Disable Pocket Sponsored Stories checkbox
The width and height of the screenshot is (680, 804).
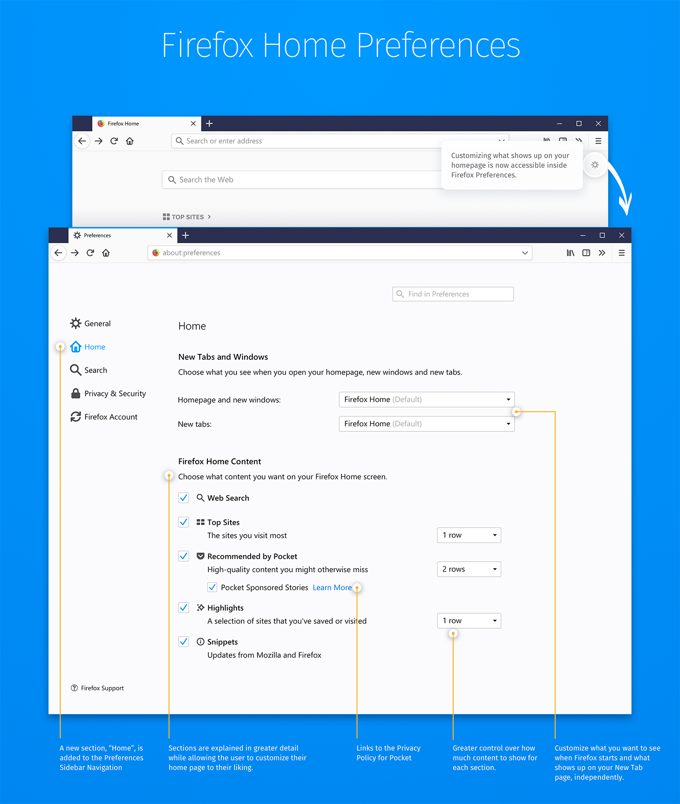212,587
